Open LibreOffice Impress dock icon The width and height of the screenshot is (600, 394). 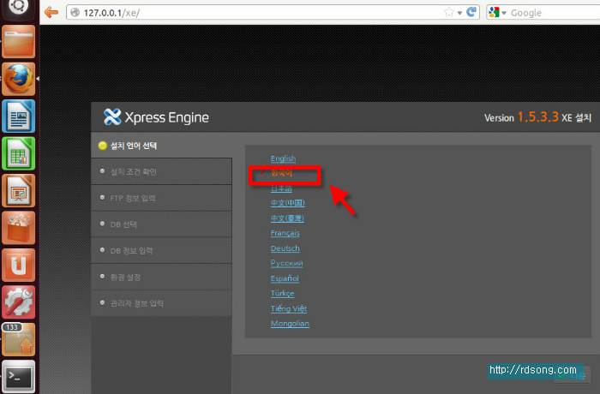(x=18, y=190)
